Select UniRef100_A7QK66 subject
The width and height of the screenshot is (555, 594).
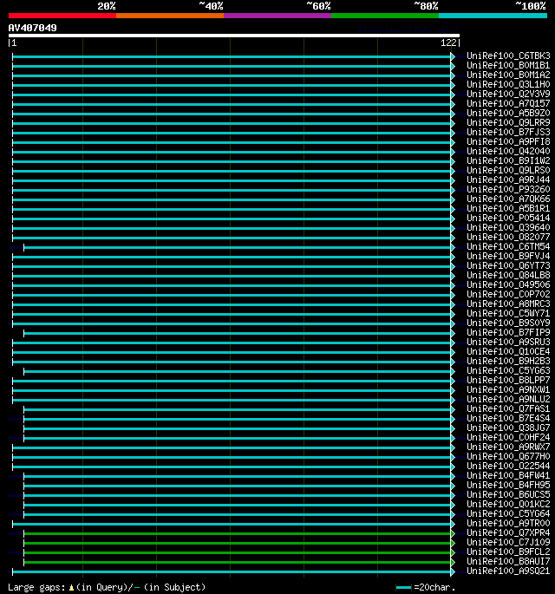point(508,199)
